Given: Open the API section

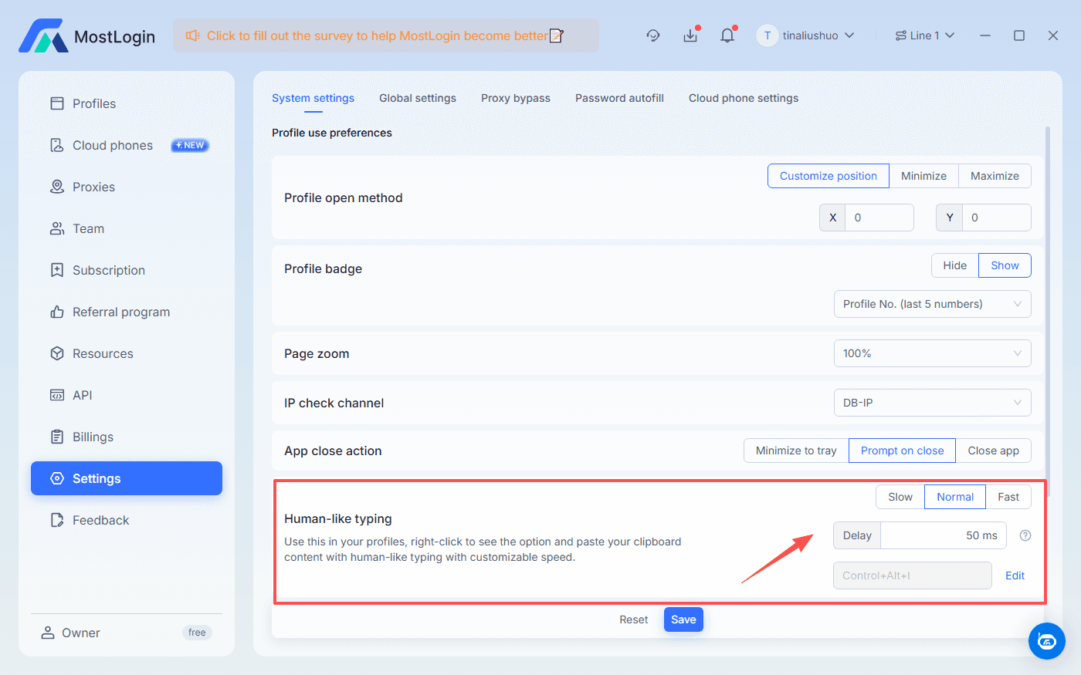Looking at the screenshot, I should [82, 394].
